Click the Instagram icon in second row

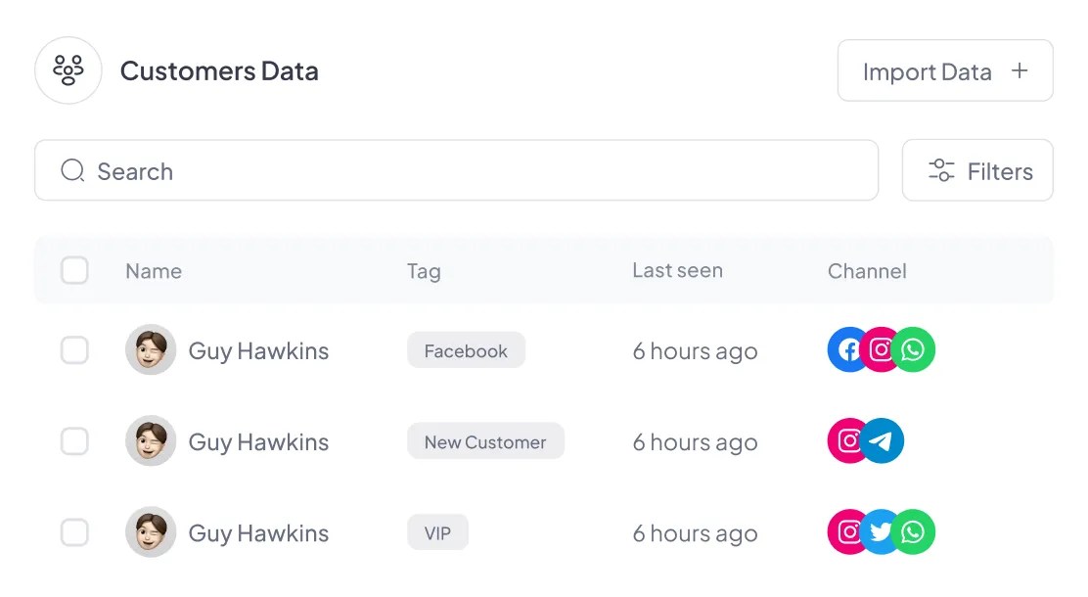[847, 441]
